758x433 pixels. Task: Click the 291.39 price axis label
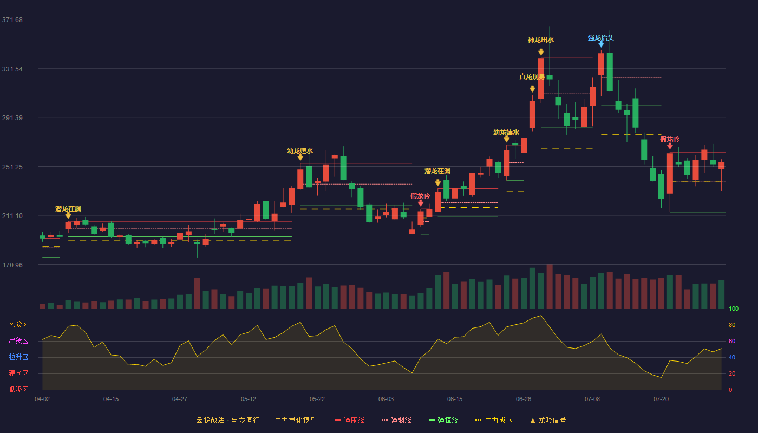pos(12,118)
